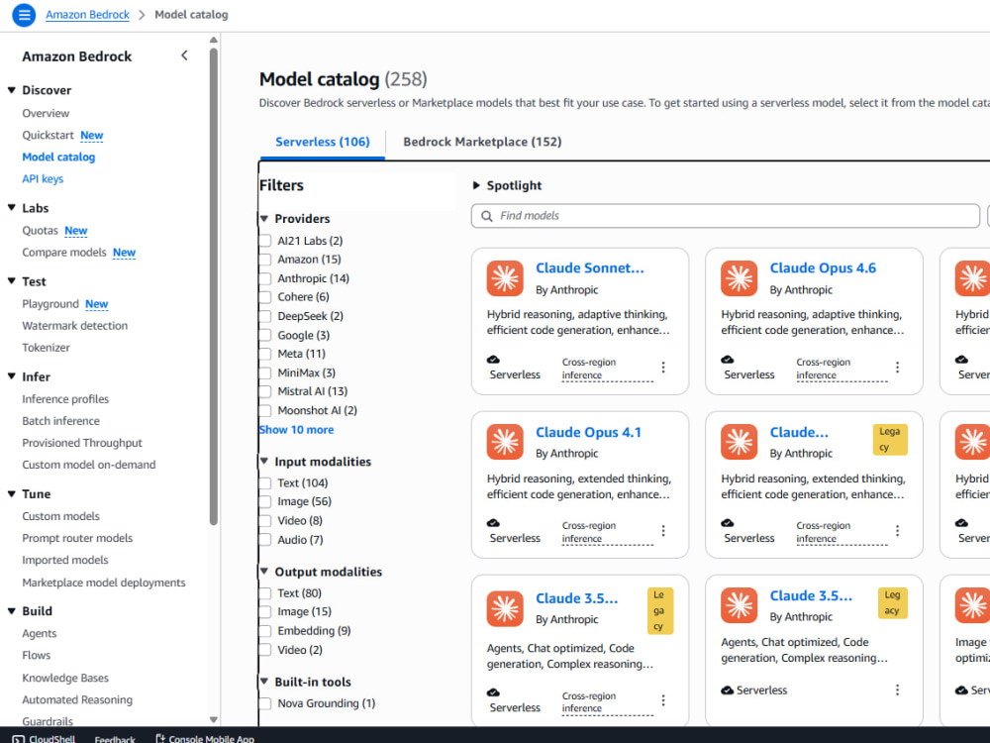Enable the Image input modality checkbox
The height and width of the screenshot is (743, 990).
click(x=265, y=501)
